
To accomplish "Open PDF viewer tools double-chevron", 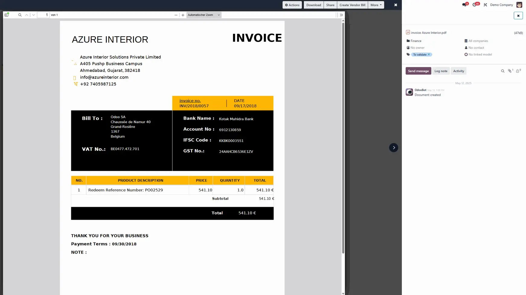I will click(x=341, y=15).
